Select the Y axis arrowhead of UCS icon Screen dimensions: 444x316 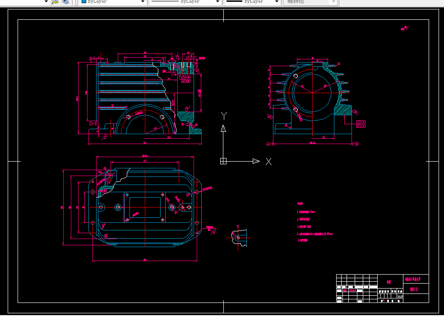pyautogui.click(x=223, y=128)
